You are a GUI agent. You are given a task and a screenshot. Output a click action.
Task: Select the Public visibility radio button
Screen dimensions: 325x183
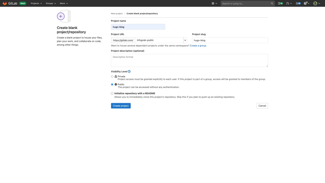pyautogui.click(x=112, y=84)
